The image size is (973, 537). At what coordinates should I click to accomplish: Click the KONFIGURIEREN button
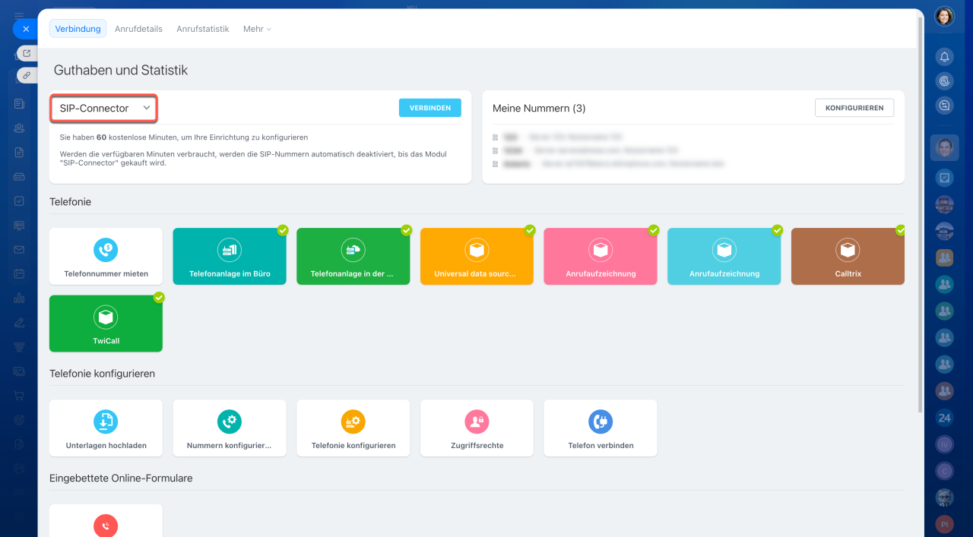coord(854,108)
